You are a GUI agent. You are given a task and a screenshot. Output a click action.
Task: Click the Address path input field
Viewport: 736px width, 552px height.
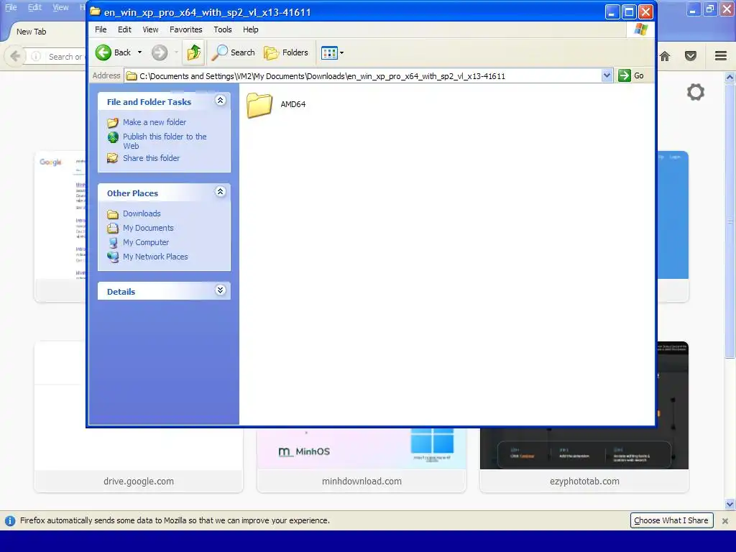point(363,75)
